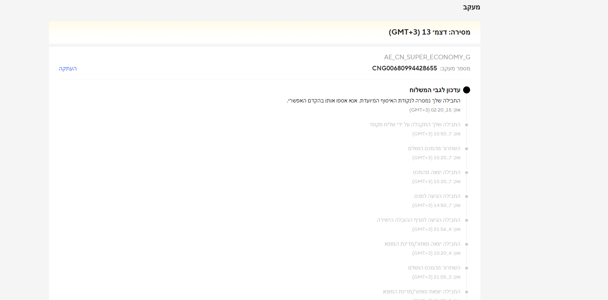Click the "מסירה: דצמ׳ 13 (GMT+3)" delivery banner
This screenshot has height=300, width=608.
pos(265,32)
